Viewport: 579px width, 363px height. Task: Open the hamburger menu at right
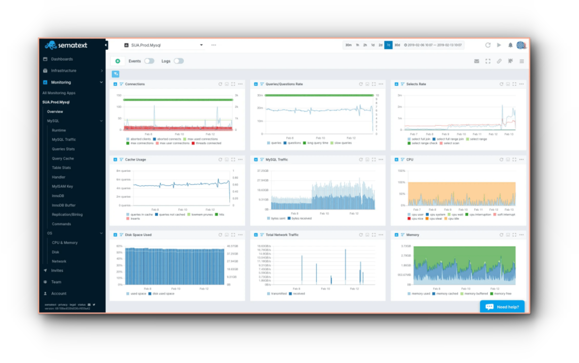coord(521,61)
